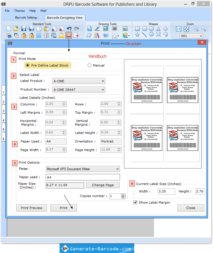Click the Print Preview button

tap(31, 208)
